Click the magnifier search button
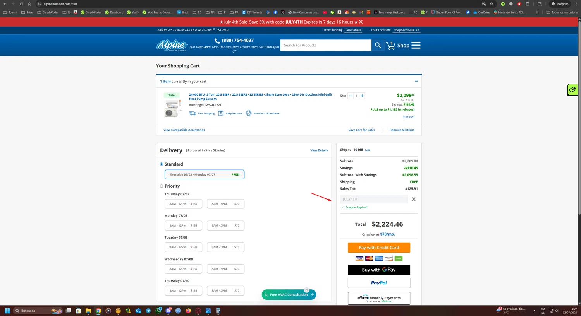581x316 pixels. click(x=378, y=45)
